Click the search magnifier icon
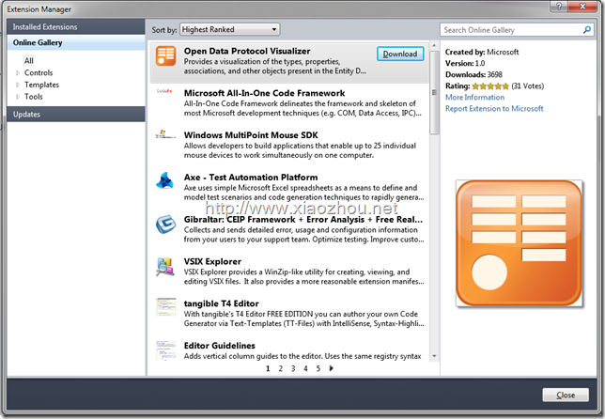605x419 pixels. [587, 30]
